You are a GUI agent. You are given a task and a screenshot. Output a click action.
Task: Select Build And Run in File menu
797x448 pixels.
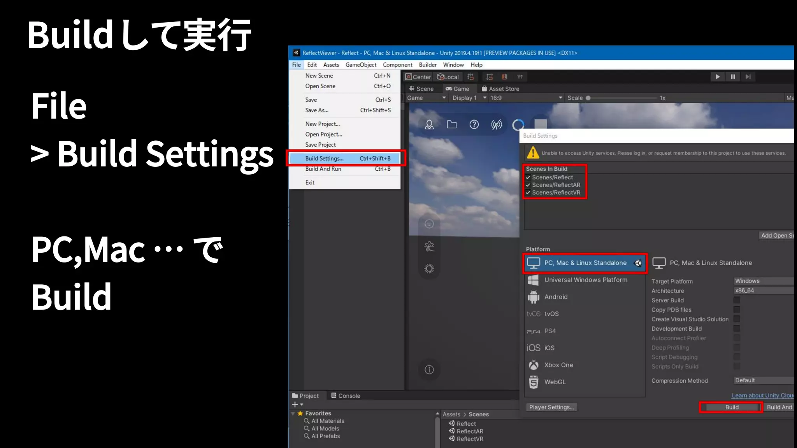point(345,169)
